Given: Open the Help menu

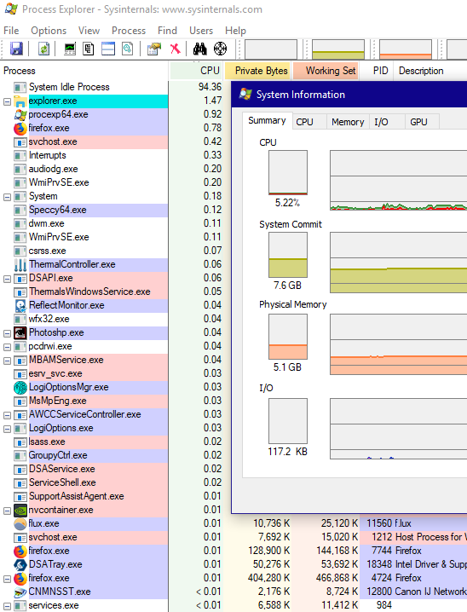Looking at the screenshot, I should point(236,31).
